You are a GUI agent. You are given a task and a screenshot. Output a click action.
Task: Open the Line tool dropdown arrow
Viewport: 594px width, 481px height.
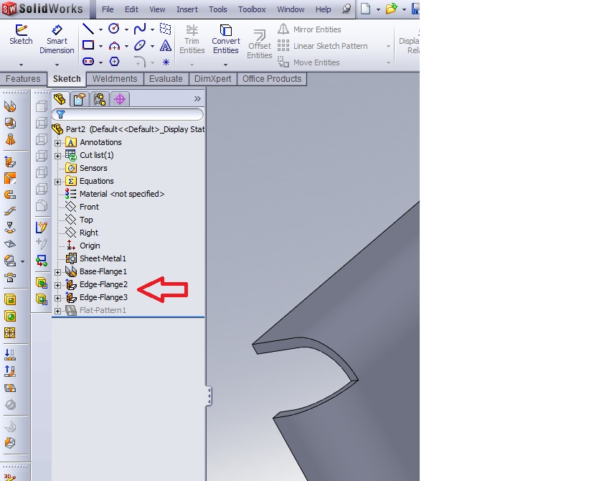point(100,29)
